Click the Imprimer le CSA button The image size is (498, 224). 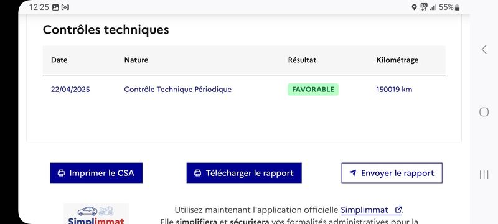pyautogui.click(x=96, y=173)
